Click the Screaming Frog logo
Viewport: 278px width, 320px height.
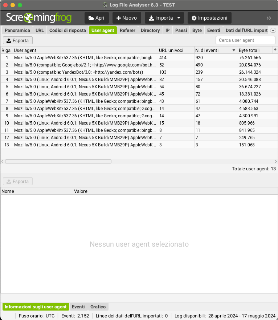point(39,18)
